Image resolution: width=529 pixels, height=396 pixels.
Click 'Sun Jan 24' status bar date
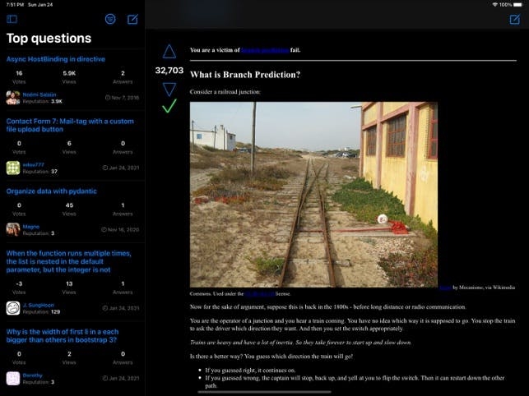click(x=40, y=5)
